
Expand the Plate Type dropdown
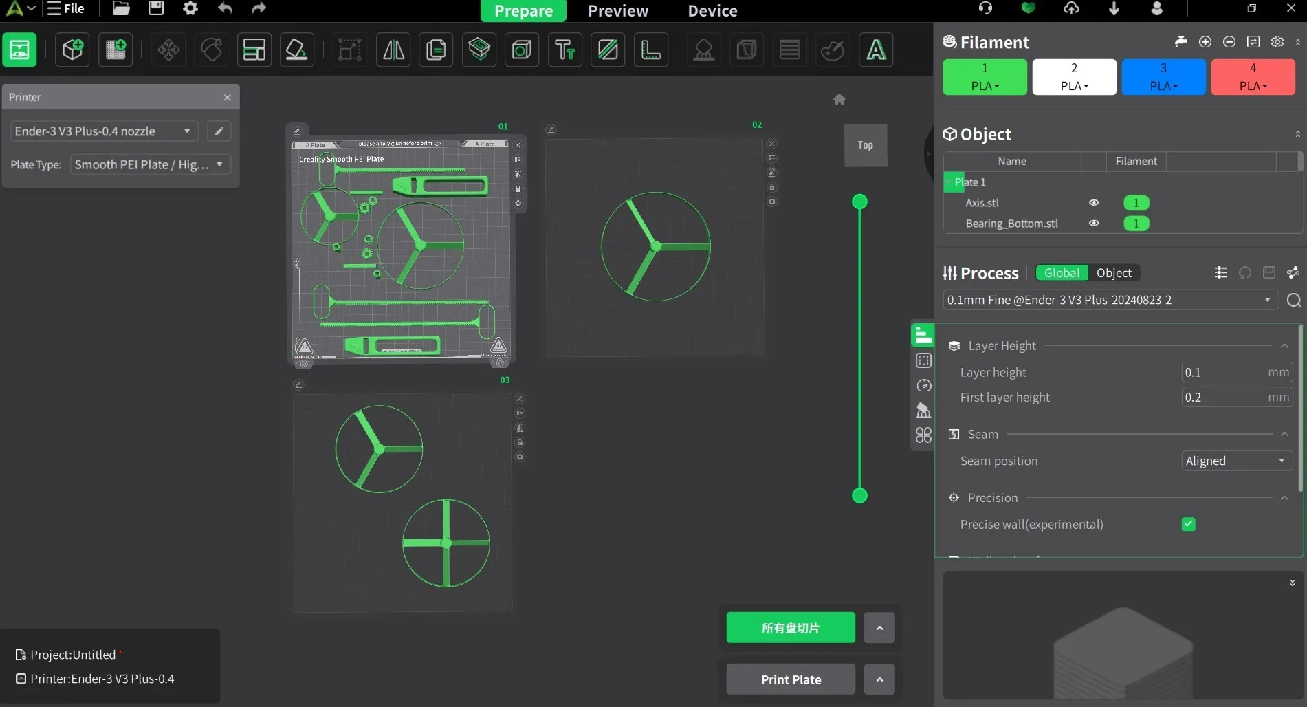150,165
